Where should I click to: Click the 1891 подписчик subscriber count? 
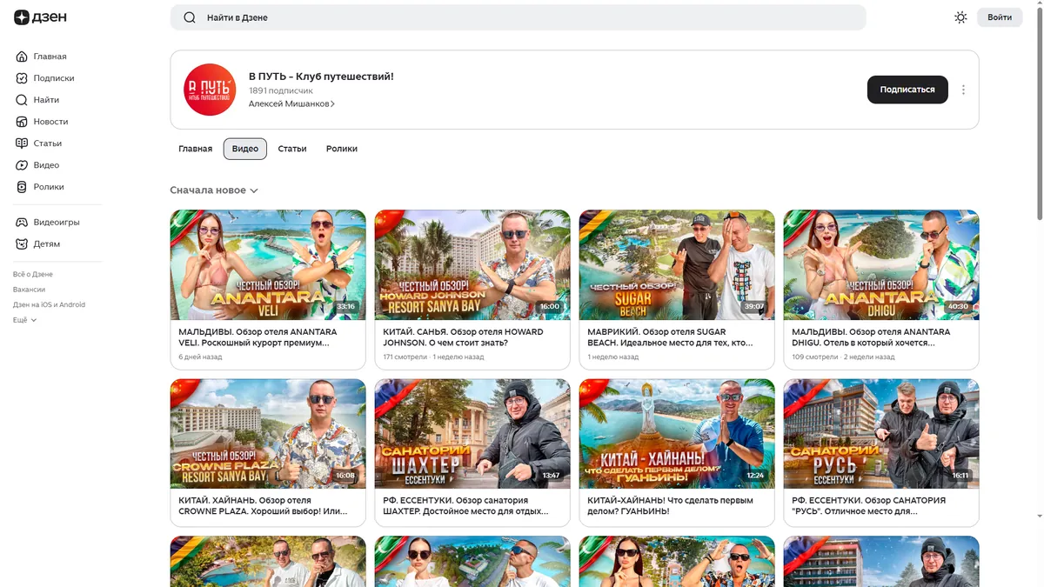(281, 90)
